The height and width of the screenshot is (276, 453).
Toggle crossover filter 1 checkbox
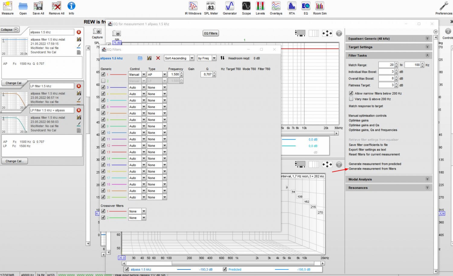(x=103, y=211)
